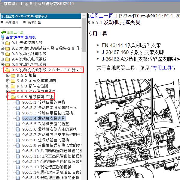Viewport: 180px width, 180px height.
Task: Click the page icon for 9.6.5.3 传动皮带惰轮
Action: [18, 113]
